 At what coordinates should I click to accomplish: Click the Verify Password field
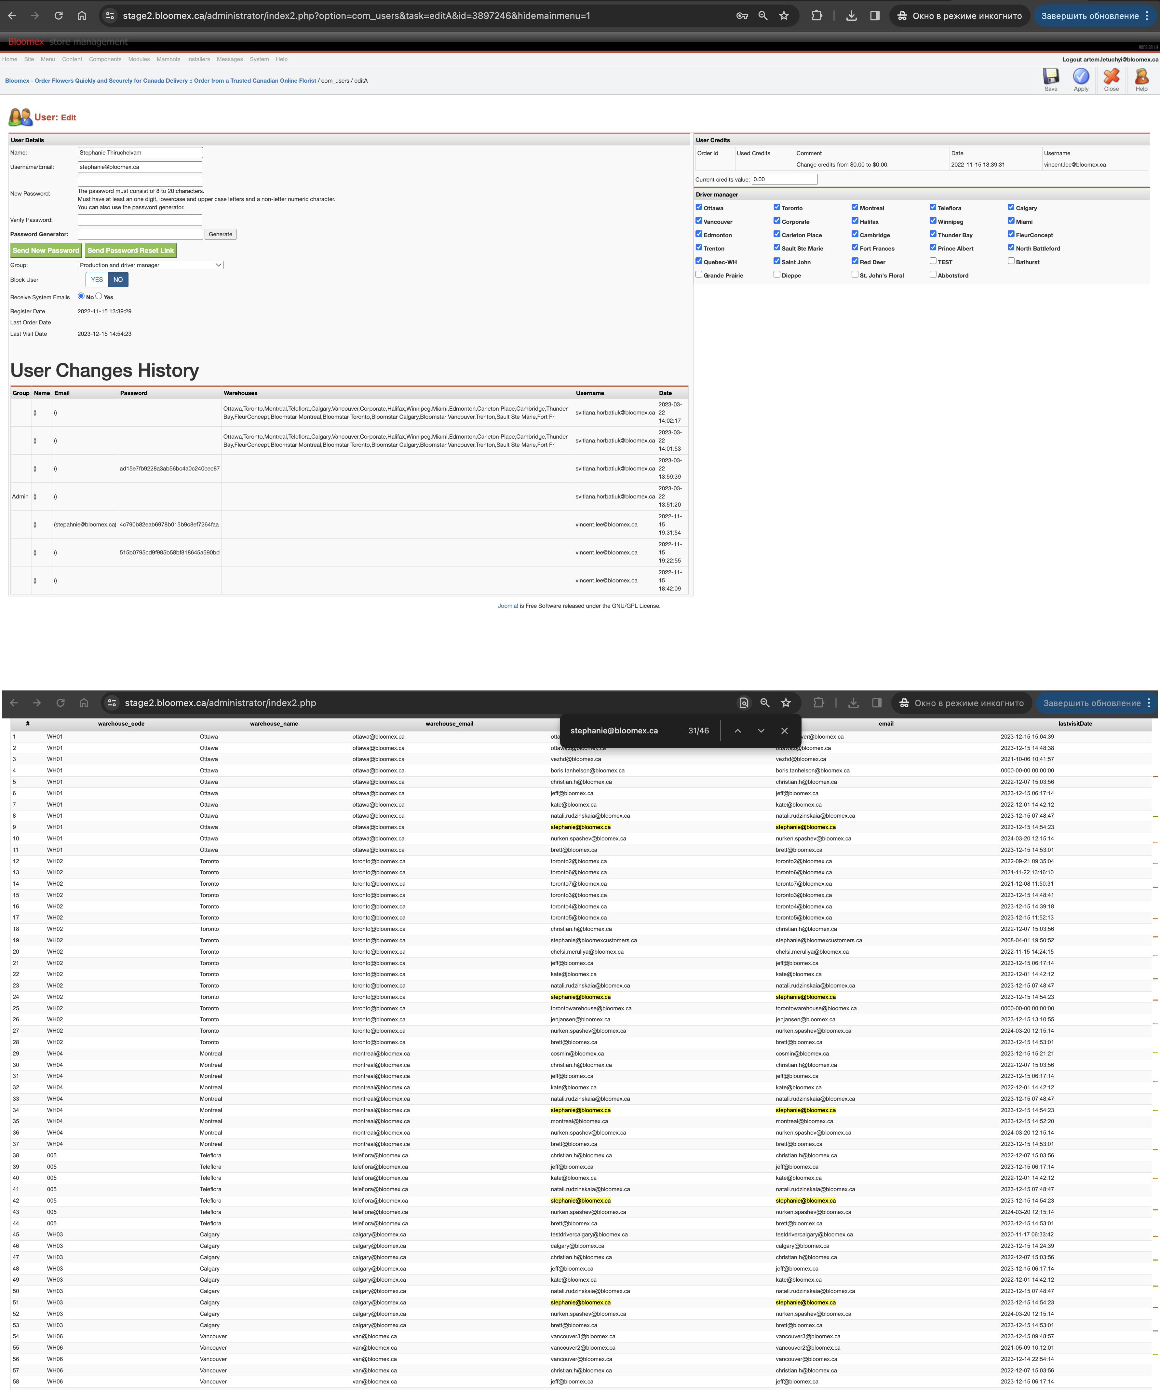click(140, 220)
